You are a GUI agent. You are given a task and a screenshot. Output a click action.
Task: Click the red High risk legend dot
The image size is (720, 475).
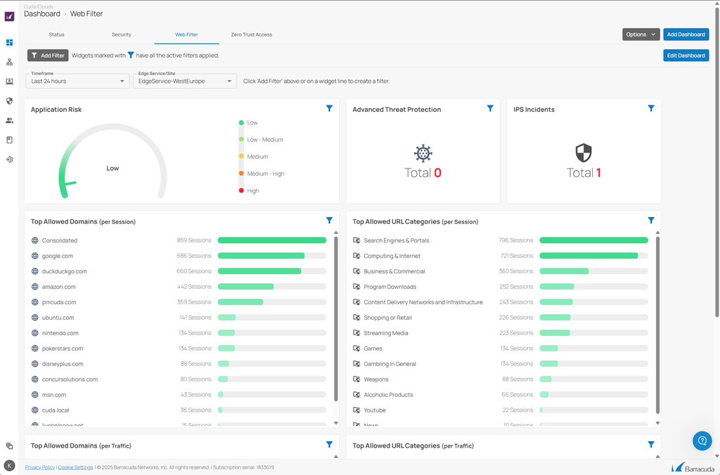[x=241, y=190]
